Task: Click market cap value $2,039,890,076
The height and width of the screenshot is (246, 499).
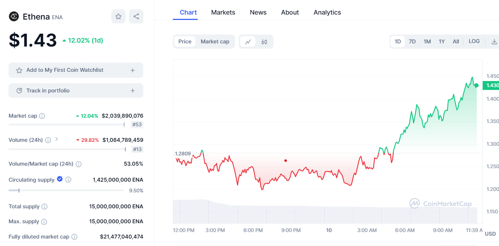Action: (122, 116)
